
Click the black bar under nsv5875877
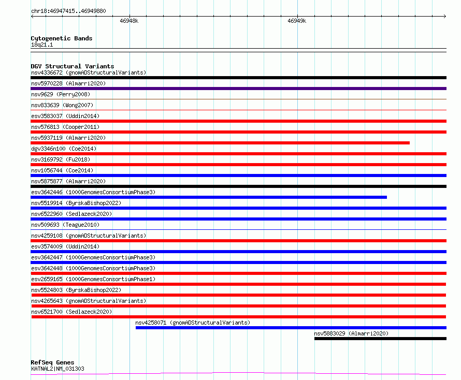(238, 186)
